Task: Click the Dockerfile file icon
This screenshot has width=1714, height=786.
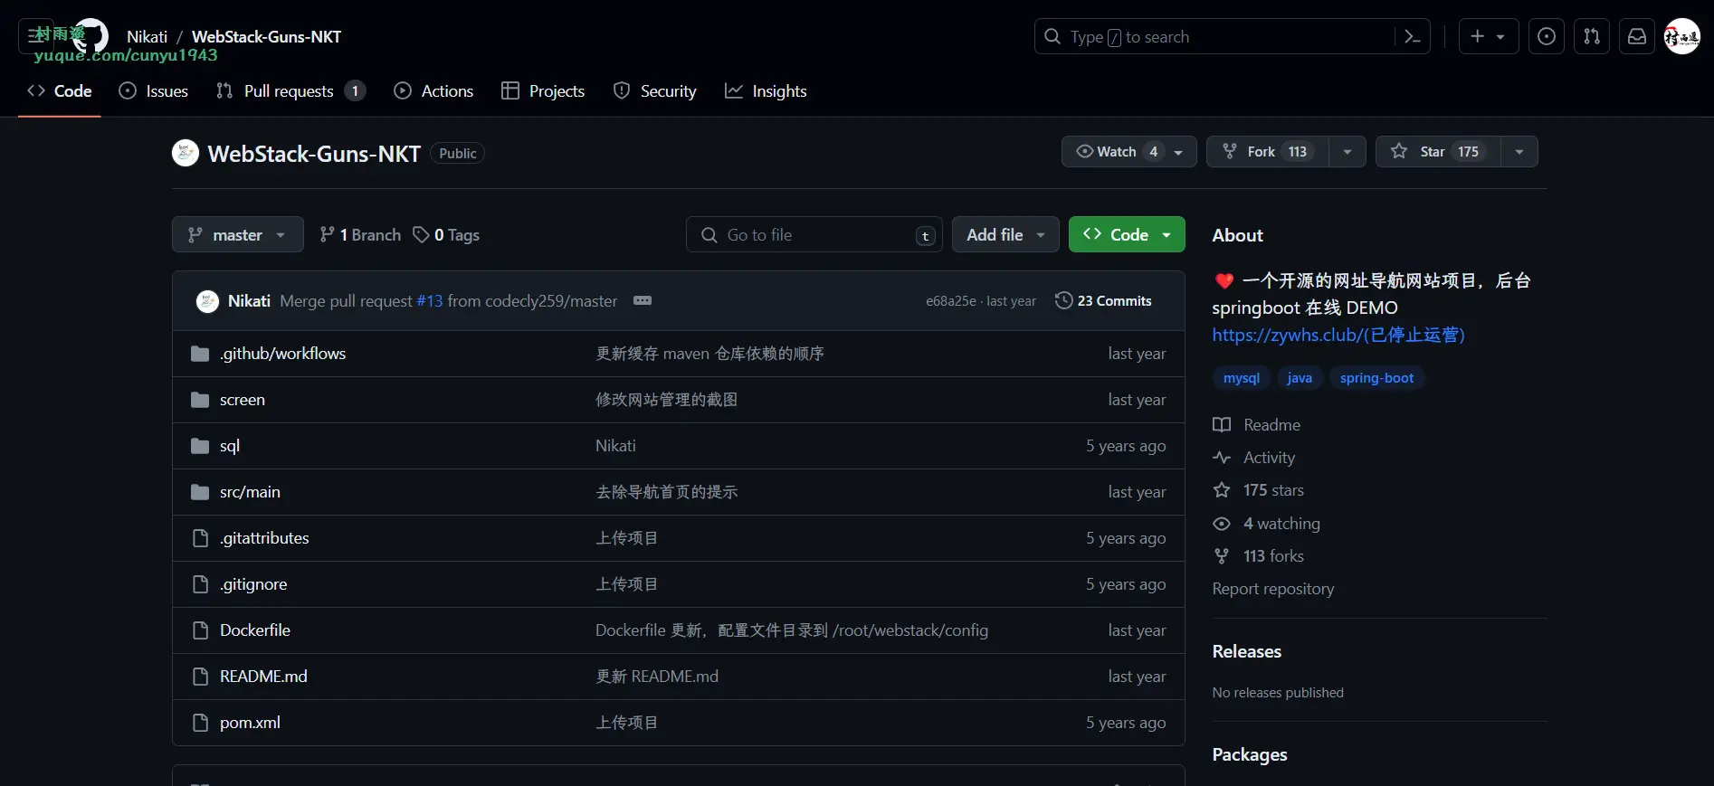Action: [x=201, y=630]
